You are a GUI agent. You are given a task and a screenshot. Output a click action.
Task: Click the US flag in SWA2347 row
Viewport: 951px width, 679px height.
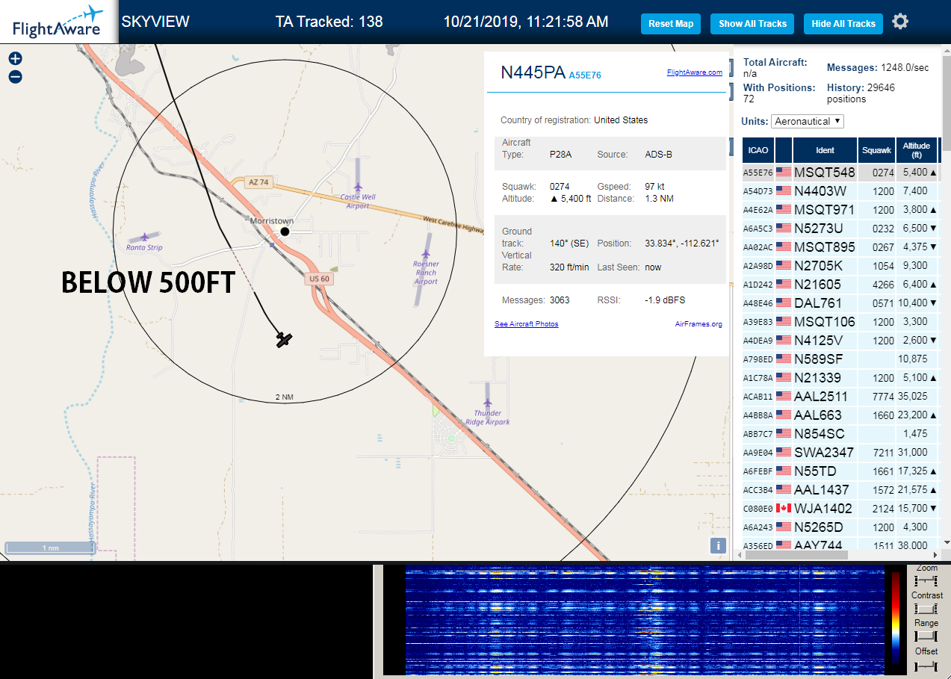tap(783, 452)
